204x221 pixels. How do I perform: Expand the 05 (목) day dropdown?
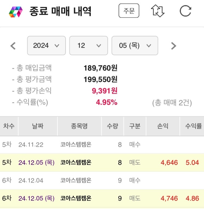(135, 46)
